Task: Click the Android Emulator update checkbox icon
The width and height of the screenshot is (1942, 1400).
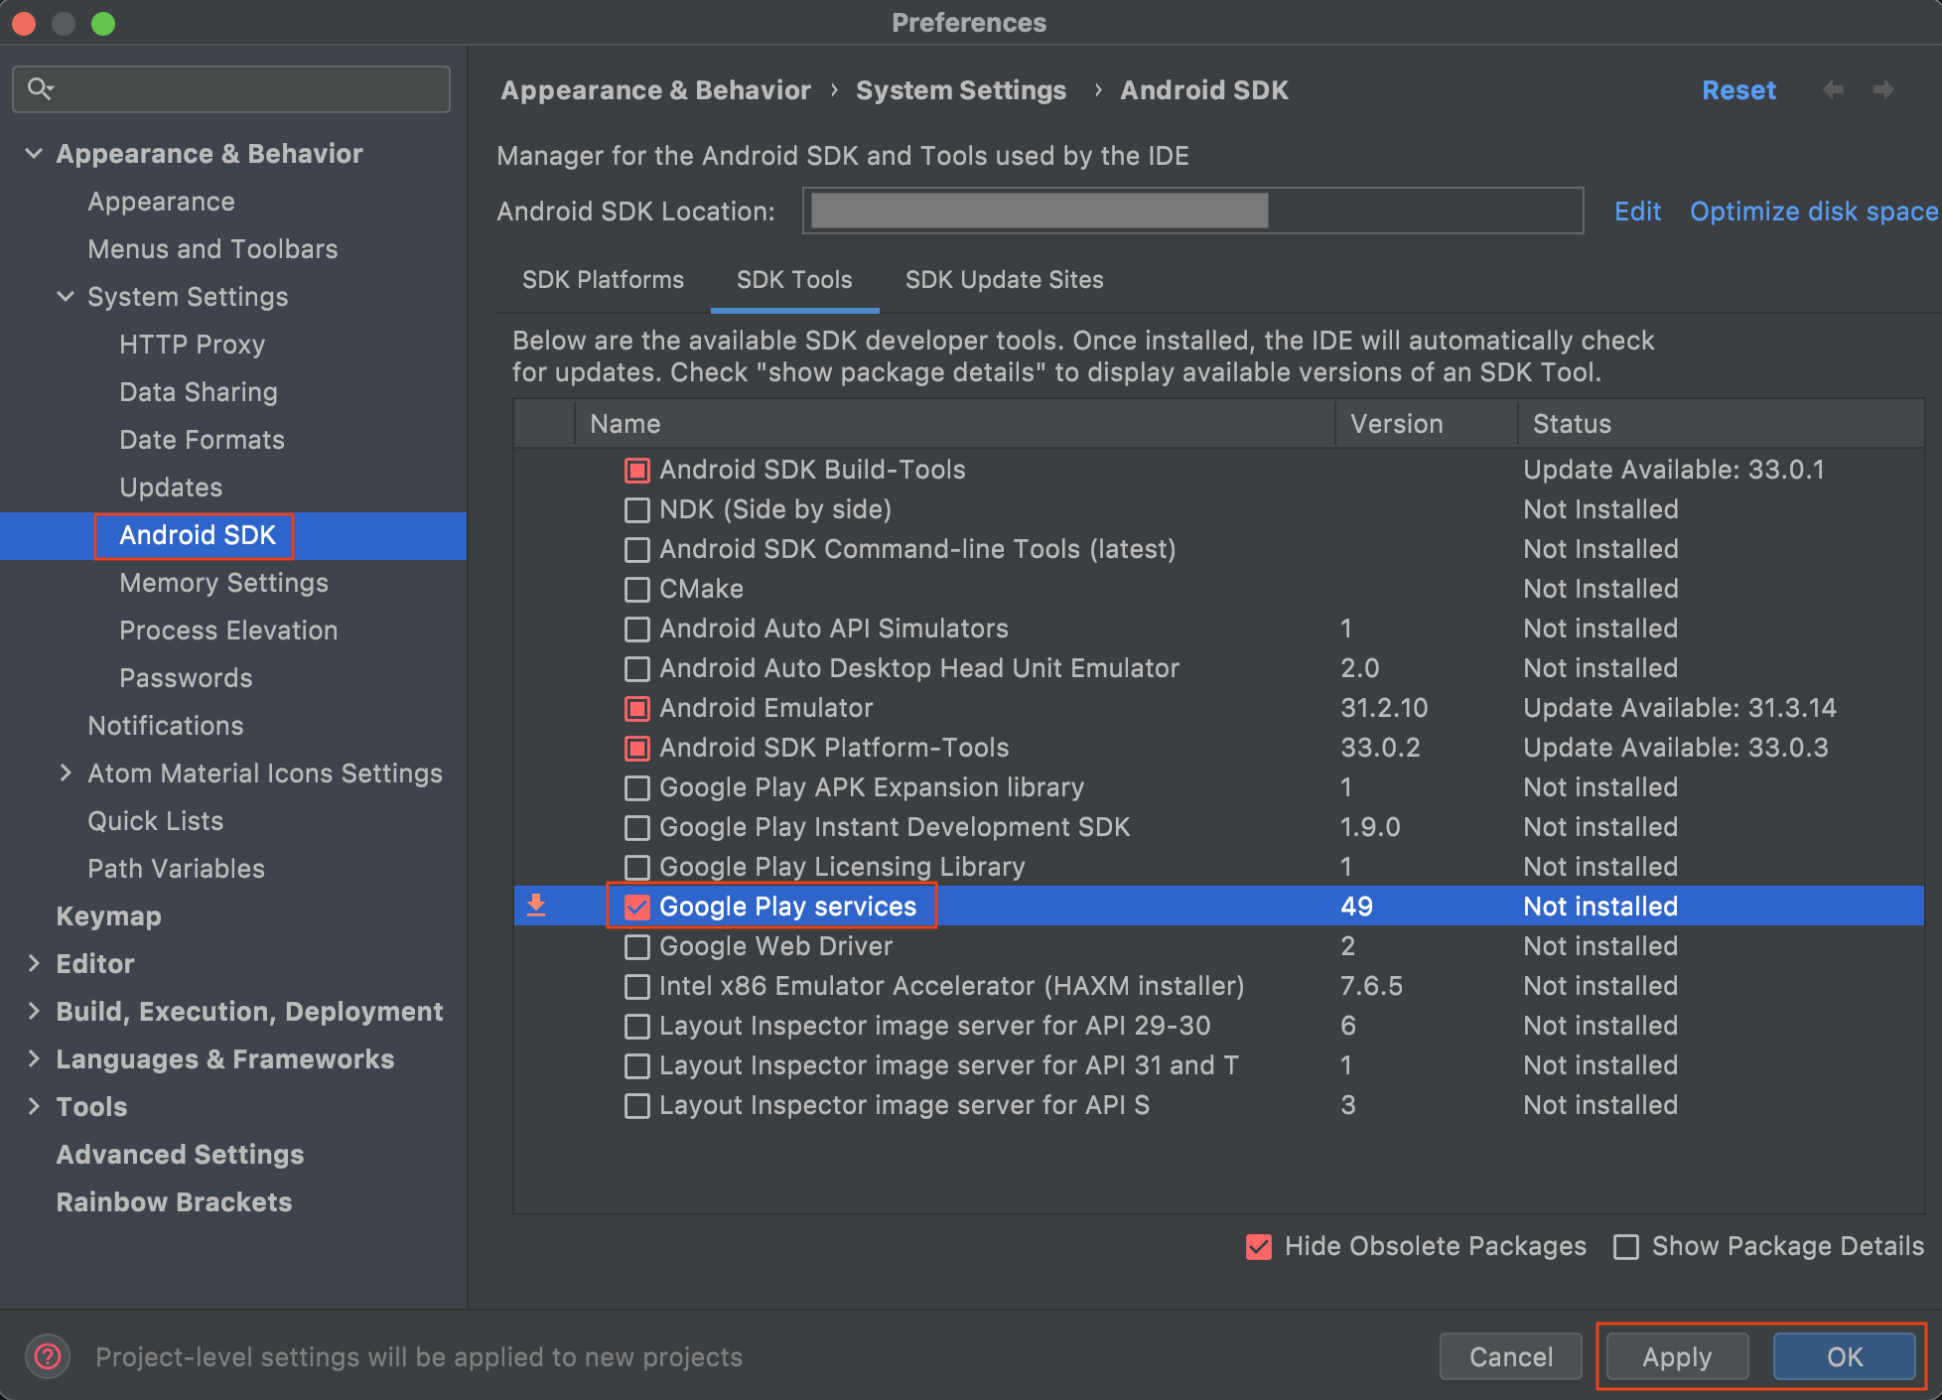Action: [637, 708]
